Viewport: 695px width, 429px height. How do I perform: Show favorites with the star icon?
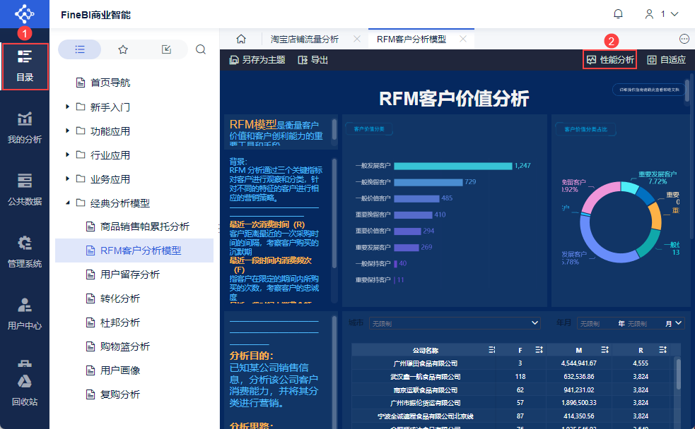tap(123, 49)
